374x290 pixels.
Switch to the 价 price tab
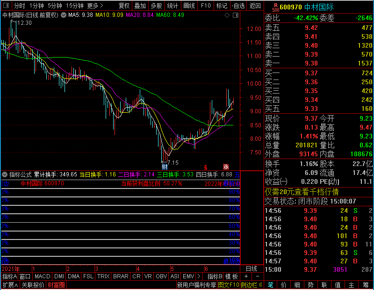click(284, 285)
